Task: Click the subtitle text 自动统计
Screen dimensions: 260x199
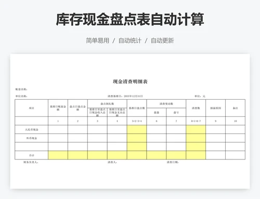Action: coord(130,41)
